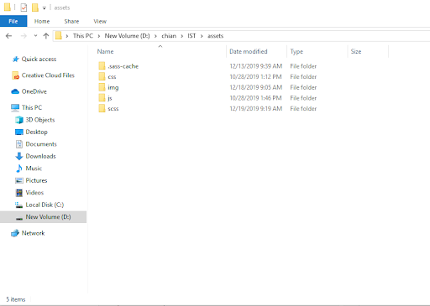Click the date '12/13/2019 9:39 AM'
Screen dimensions: 430x306
256,66
